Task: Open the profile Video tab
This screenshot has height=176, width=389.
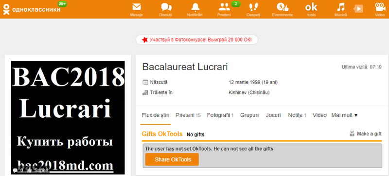Action: pos(319,115)
